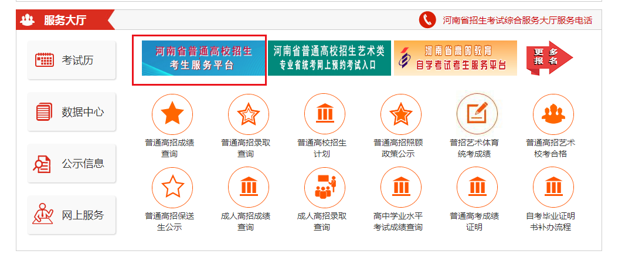The image size is (632, 254).
Task: Open 成人高招成绩查询 icon
Action: point(248,188)
